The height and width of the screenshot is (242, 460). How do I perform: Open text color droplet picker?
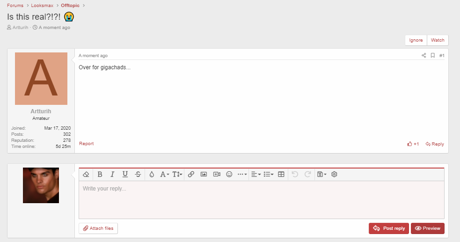pos(151,174)
